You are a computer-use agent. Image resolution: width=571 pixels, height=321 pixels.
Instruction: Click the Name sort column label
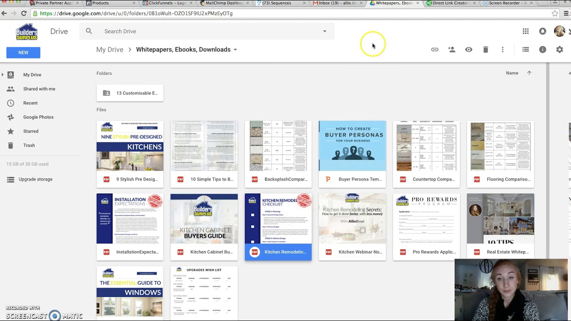point(512,73)
